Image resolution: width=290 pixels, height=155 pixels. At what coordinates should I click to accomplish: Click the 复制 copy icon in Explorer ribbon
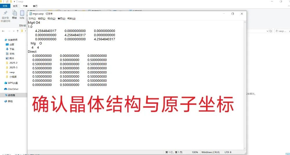tap(14, 13)
